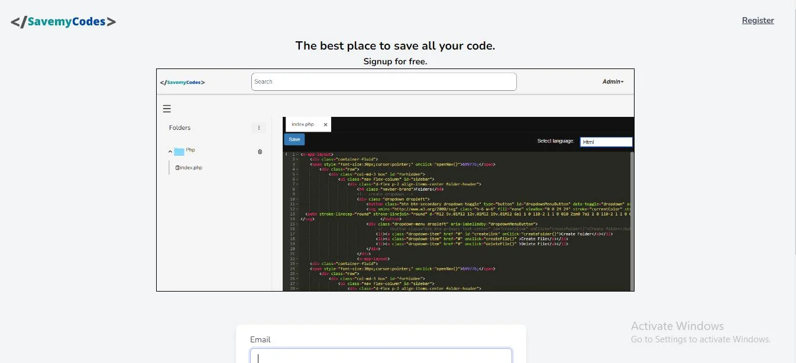Open index.php file in sidebar tree
796x363 pixels.
pos(190,168)
